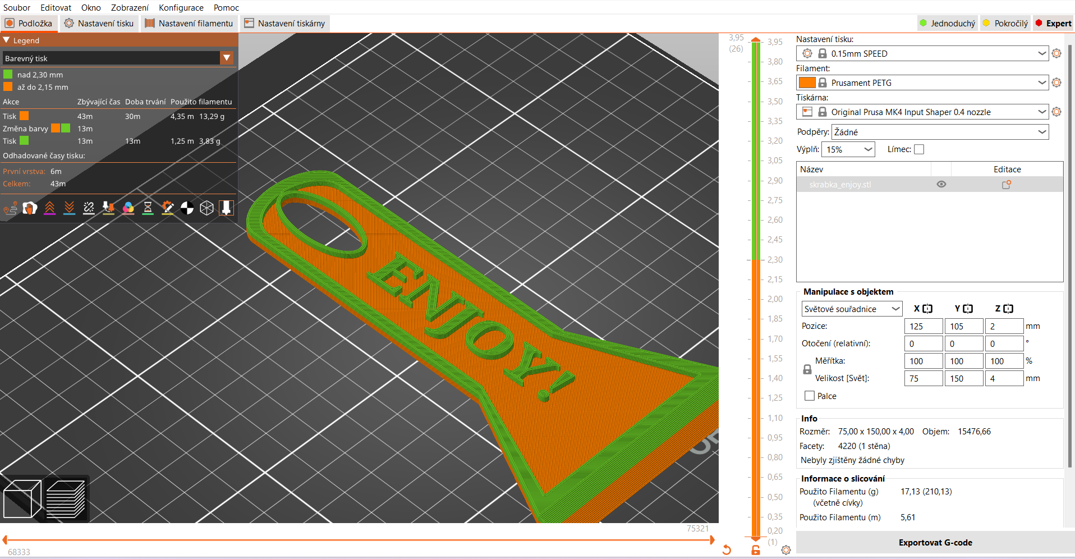Click Exportovat G-code button
Screen dimensions: 1075x559
[x=935, y=542]
